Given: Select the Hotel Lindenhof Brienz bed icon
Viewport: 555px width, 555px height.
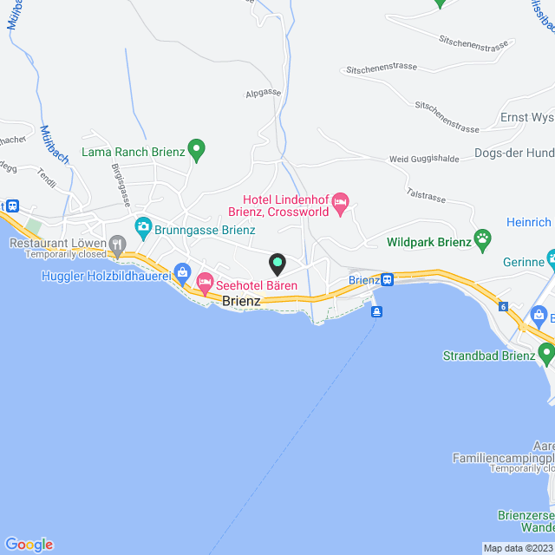Looking at the screenshot, I should tap(340, 204).
